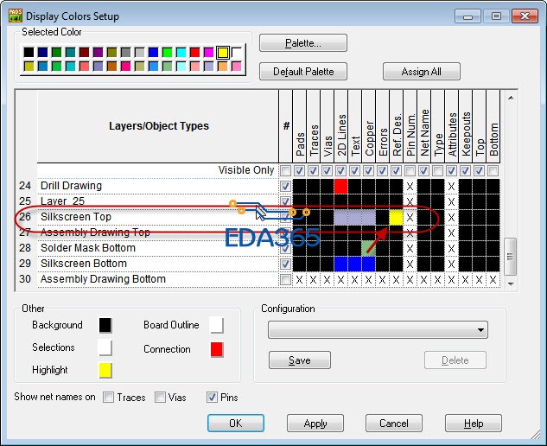Image resolution: width=547 pixels, height=446 pixels.
Task: Click the Highlight yellow color box
Action: pos(105,370)
